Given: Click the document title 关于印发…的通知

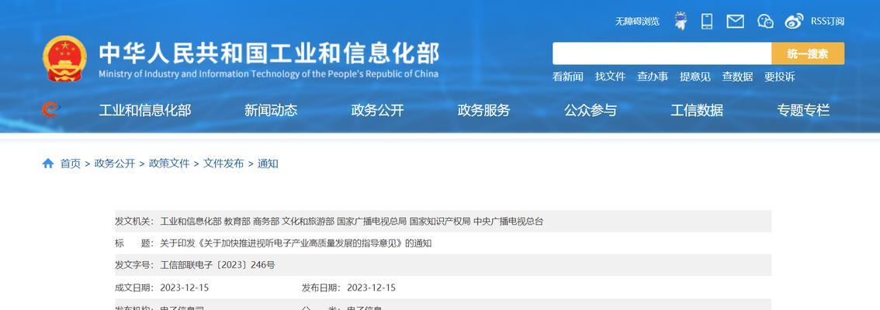Looking at the screenshot, I should pos(296,243).
